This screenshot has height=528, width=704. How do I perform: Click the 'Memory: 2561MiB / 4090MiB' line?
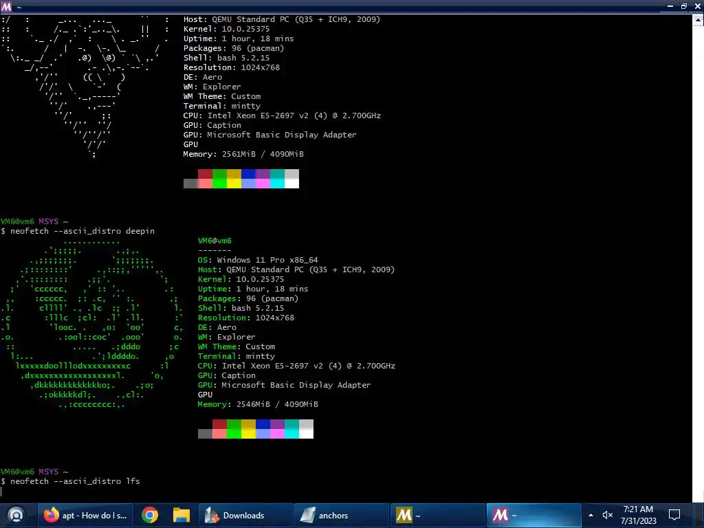click(243, 154)
